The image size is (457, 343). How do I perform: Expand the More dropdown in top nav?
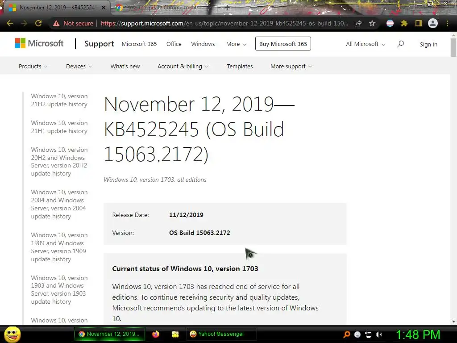pyautogui.click(x=237, y=44)
